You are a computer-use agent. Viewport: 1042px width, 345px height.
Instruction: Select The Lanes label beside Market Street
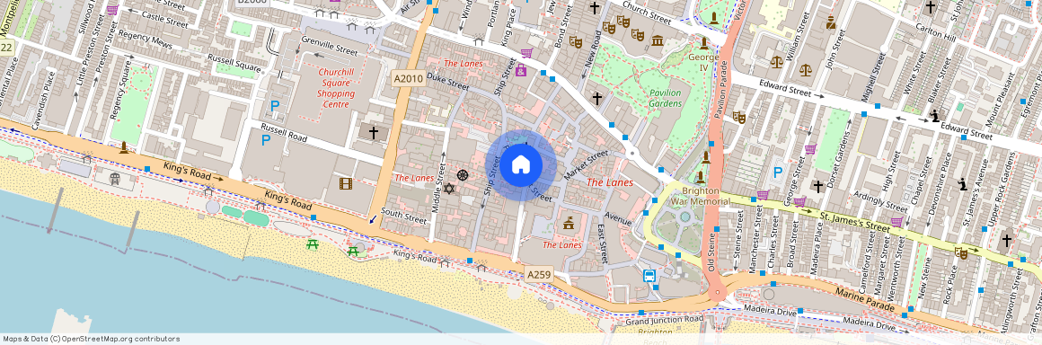(x=609, y=182)
